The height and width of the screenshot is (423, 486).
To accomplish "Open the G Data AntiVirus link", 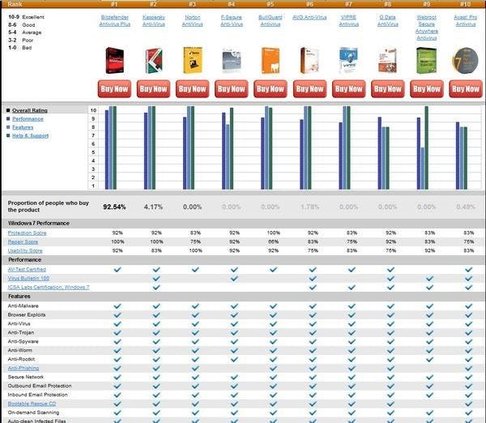I will click(387, 21).
